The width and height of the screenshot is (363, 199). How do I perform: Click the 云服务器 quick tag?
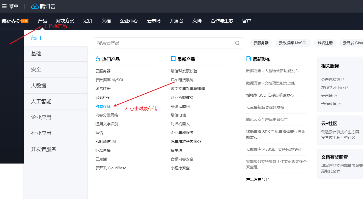pos(261,43)
